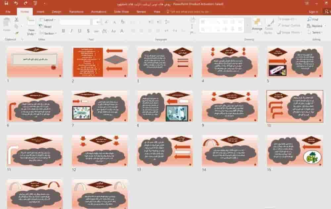Switch to the Transitions tab

[x=76, y=12]
